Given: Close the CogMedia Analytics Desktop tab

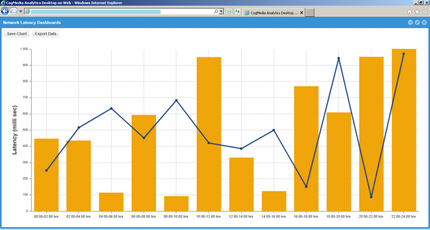Looking at the screenshot, I should coord(302,13).
